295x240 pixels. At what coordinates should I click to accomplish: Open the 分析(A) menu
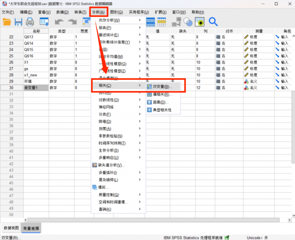click(x=98, y=12)
